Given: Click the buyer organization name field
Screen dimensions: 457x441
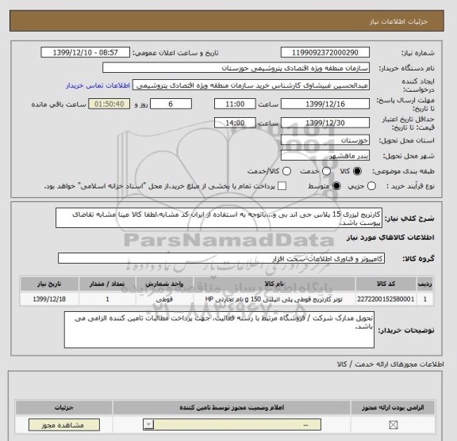Looking at the screenshot, I should point(236,68).
